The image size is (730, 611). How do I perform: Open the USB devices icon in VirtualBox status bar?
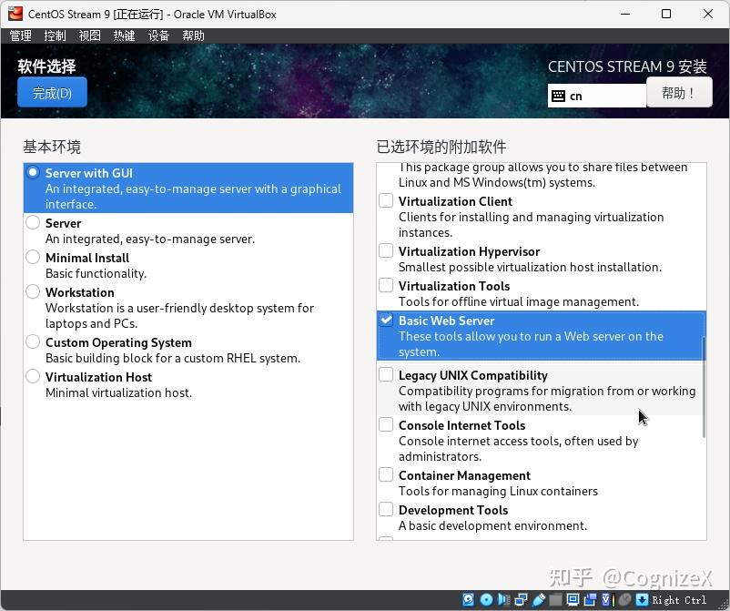539,600
